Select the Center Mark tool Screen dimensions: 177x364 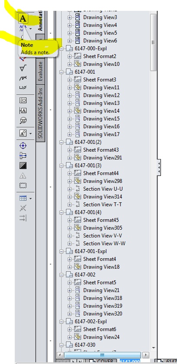[x=23, y=146]
